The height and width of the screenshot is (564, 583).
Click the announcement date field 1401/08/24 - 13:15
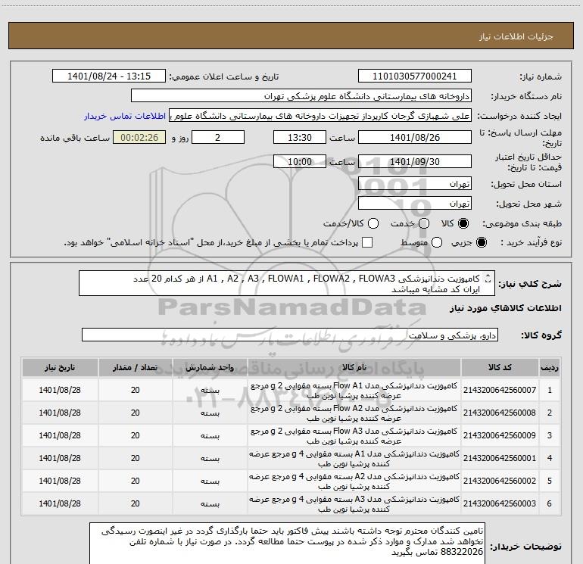109,76
